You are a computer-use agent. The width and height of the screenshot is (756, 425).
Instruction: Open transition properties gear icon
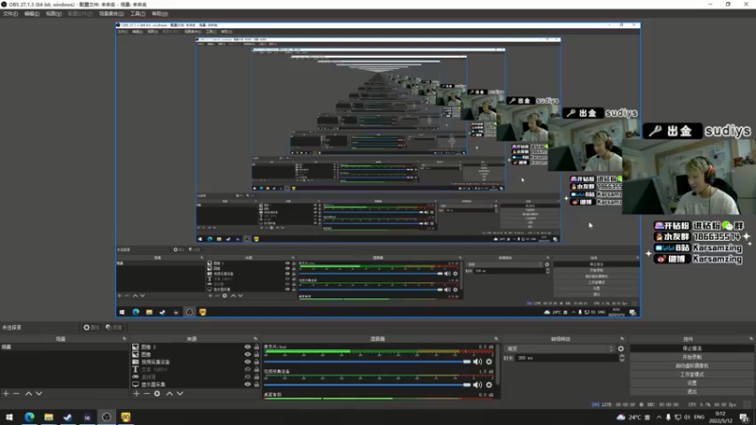point(621,348)
